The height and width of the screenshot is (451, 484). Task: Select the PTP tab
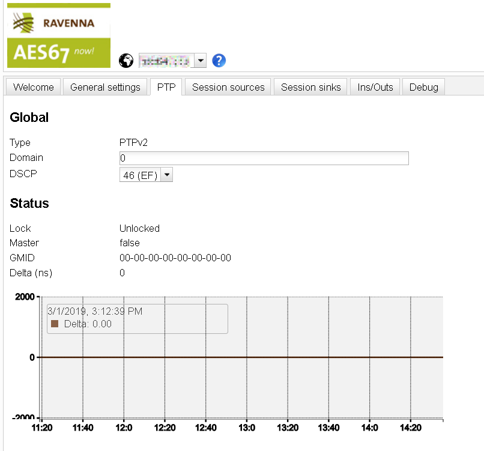coord(166,87)
